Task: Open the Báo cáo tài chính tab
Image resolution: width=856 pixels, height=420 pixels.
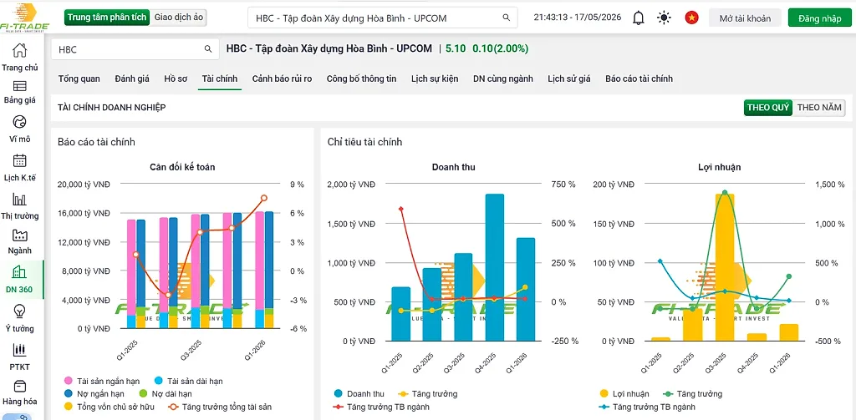Action: [639, 78]
